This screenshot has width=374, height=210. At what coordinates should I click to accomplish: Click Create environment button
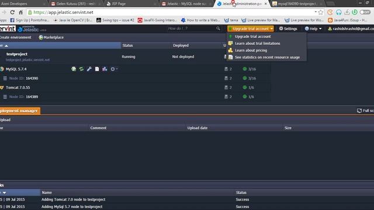(x=15, y=37)
